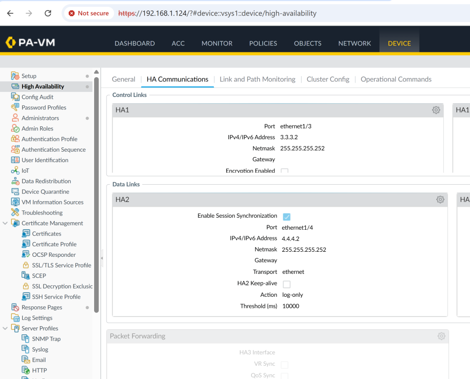The height and width of the screenshot is (379, 470).
Task: Select the HA Communications sub-tab
Action: (178, 79)
